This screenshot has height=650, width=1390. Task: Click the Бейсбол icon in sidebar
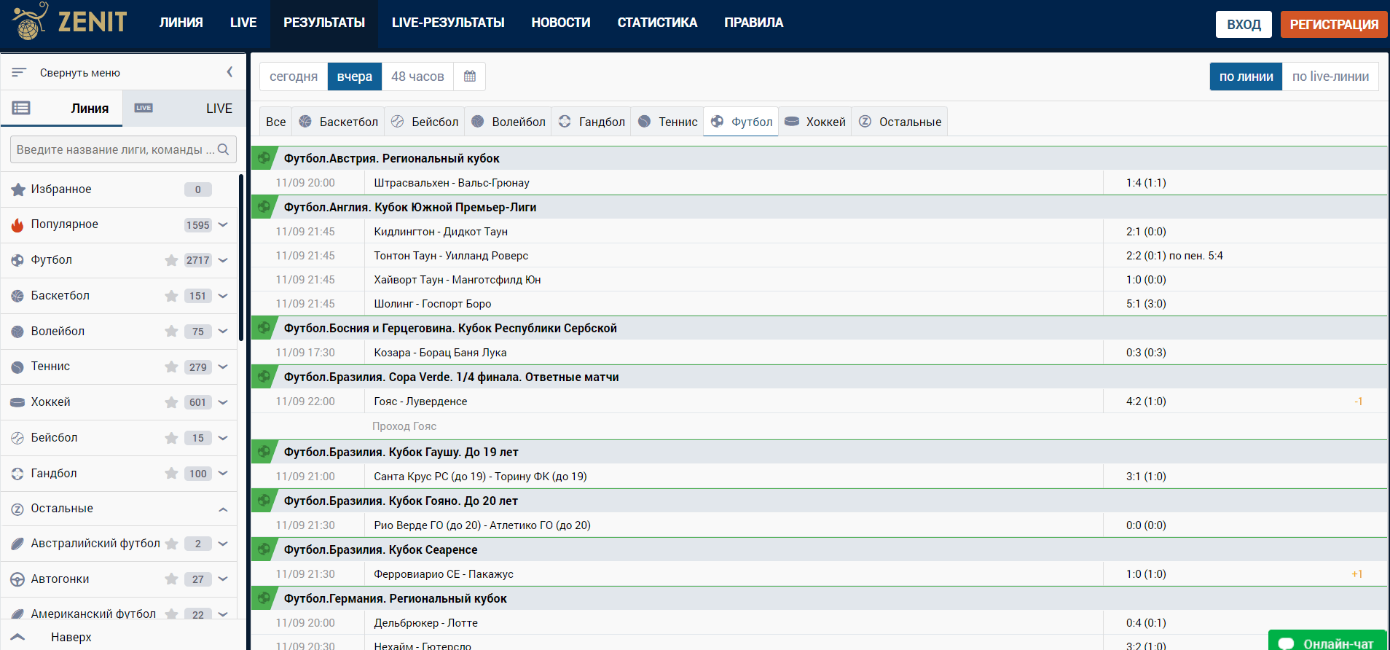pyautogui.click(x=17, y=438)
